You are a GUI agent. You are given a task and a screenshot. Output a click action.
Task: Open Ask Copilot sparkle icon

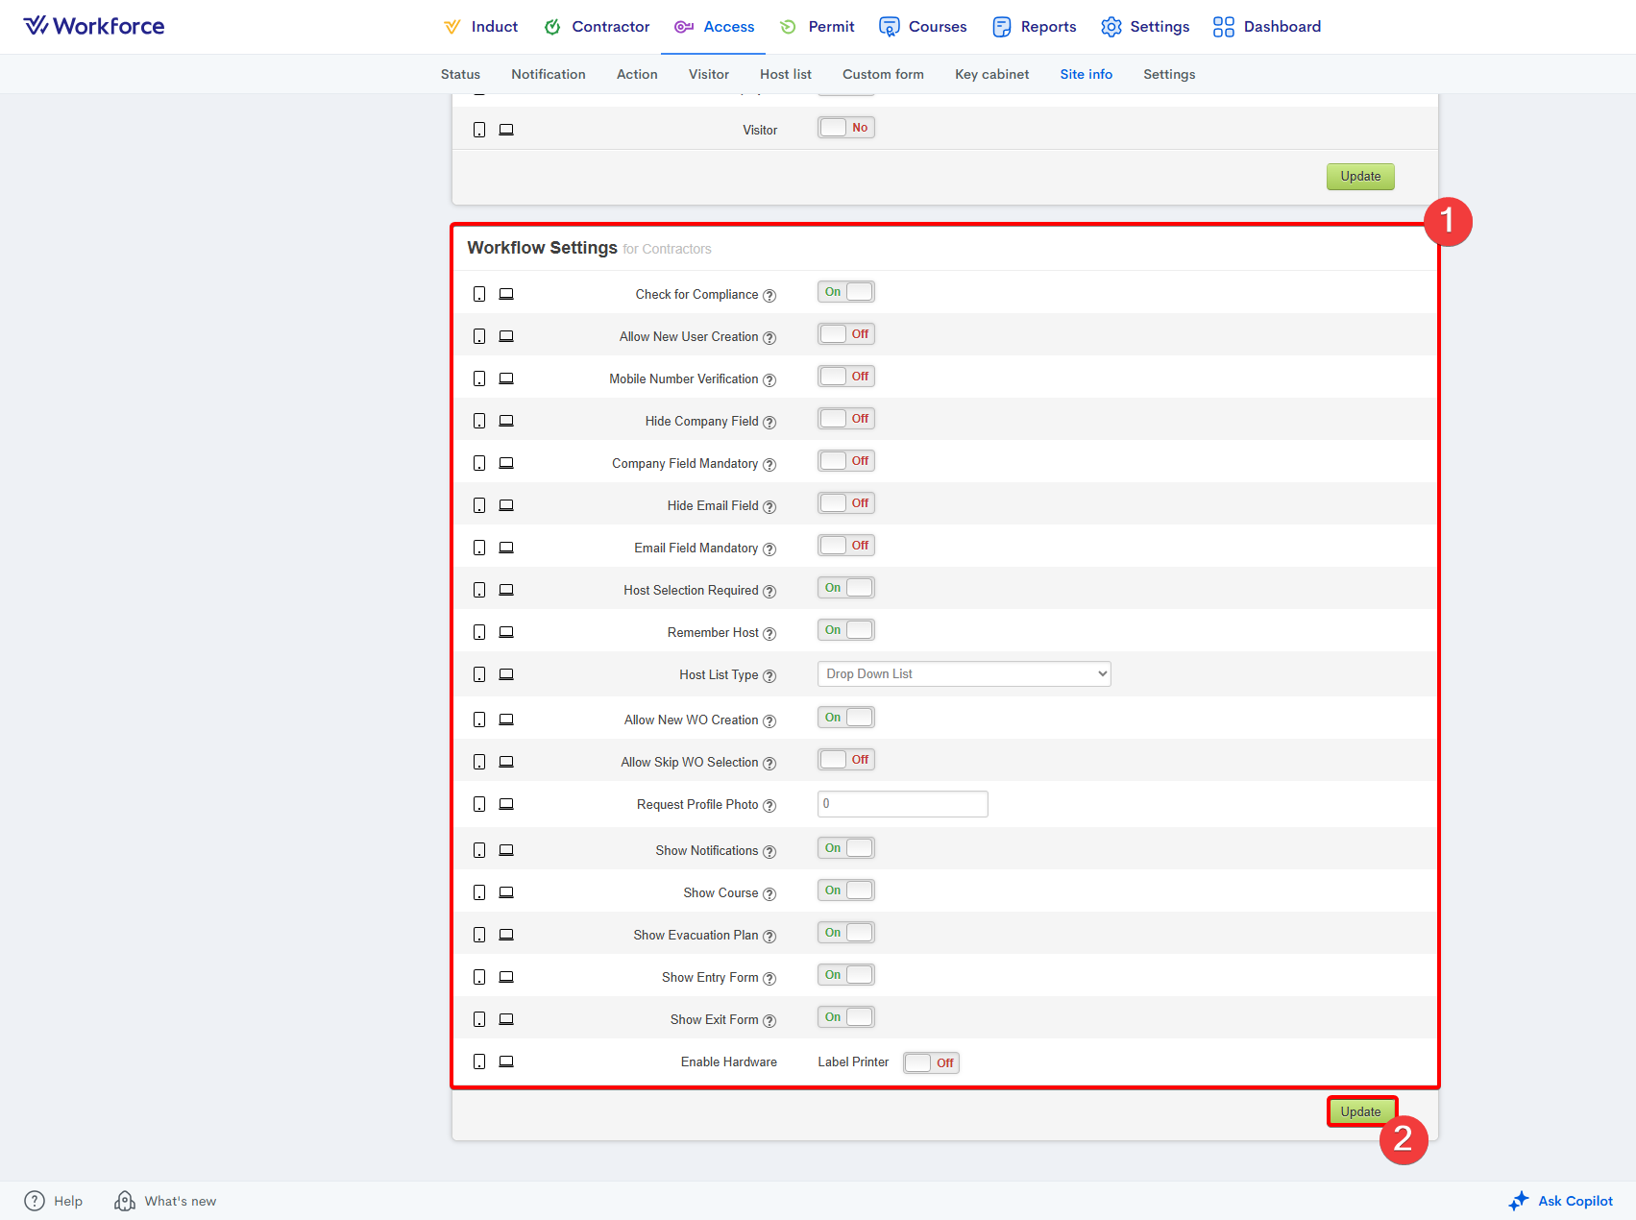pos(1518,1201)
